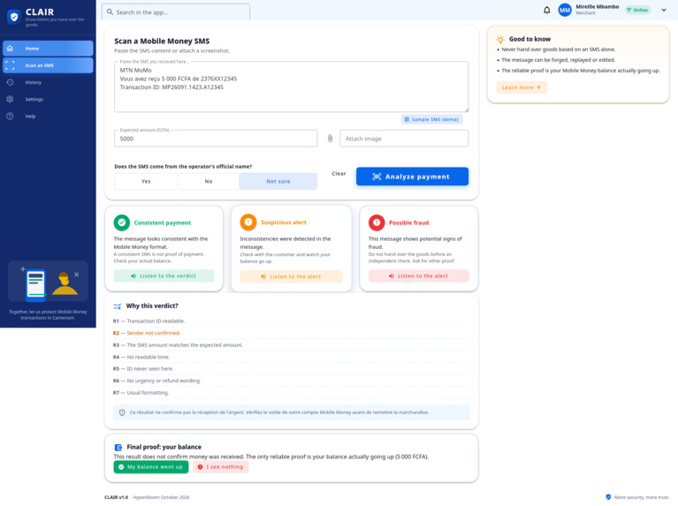This screenshot has height=506, width=678.
Task: Click the sidebar phone illustration
Action: tap(35, 284)
